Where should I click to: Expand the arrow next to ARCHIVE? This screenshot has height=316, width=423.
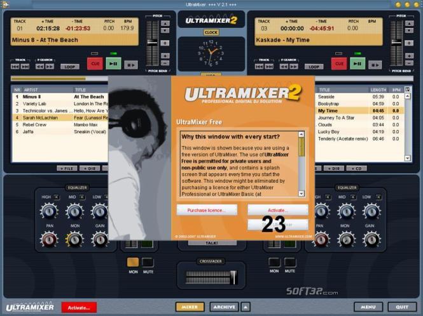point(246,307)
